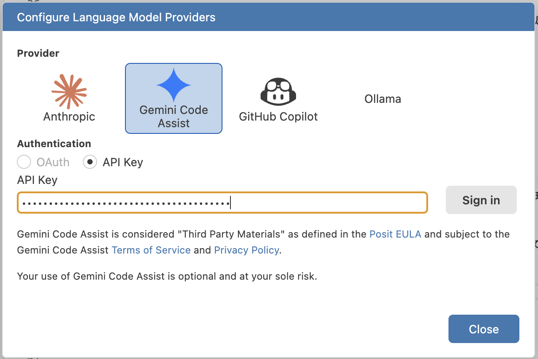Screen dimensions: 538x359
Task: Open the Privacy Policy link
Action: (x=246, y=250)
